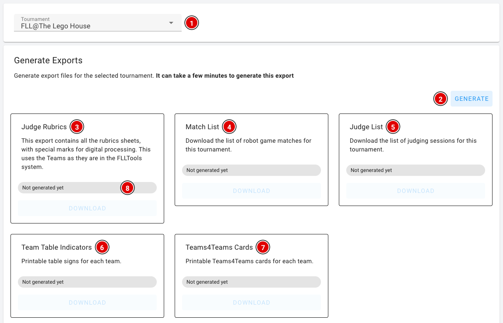
Task: Click the 'Match List' card title
Action: pos(202,127)
